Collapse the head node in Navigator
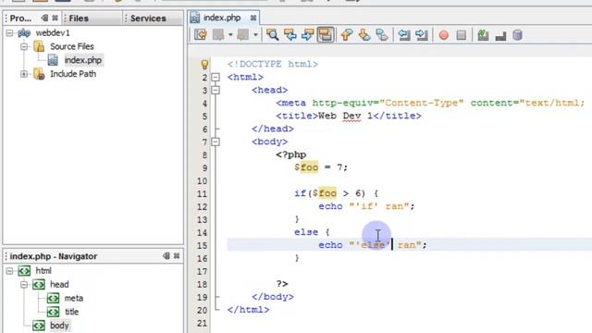This screenshot has height=333, width=592. point(24,285)
